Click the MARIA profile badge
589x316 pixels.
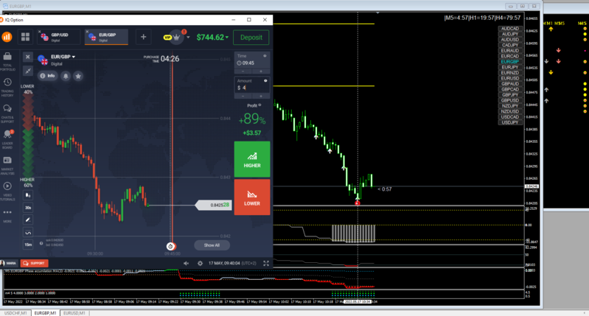[x=8, y=263]
